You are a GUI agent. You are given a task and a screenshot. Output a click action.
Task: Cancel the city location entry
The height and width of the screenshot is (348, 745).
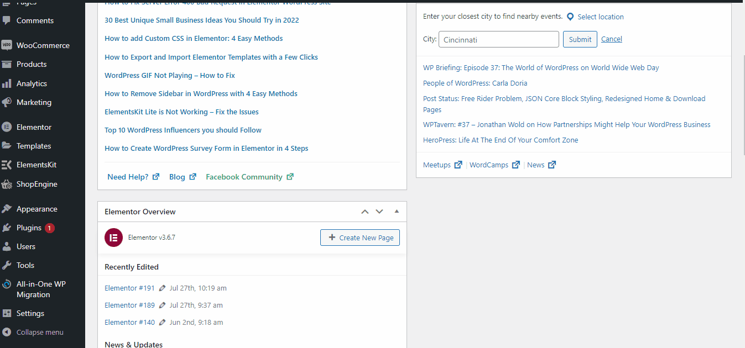(x=612, y=39)
